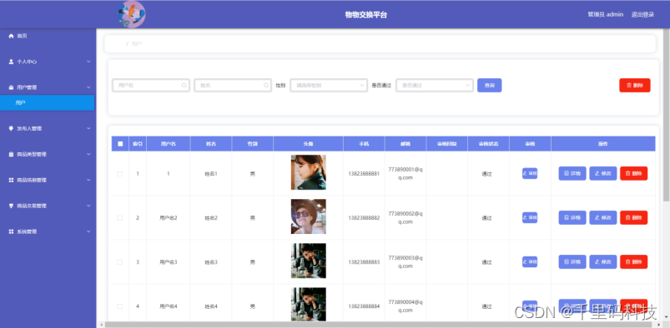The height and width of the screenshot is (328, 670).
Task: Click 修改 button for row 1
Action: (603, 174)
